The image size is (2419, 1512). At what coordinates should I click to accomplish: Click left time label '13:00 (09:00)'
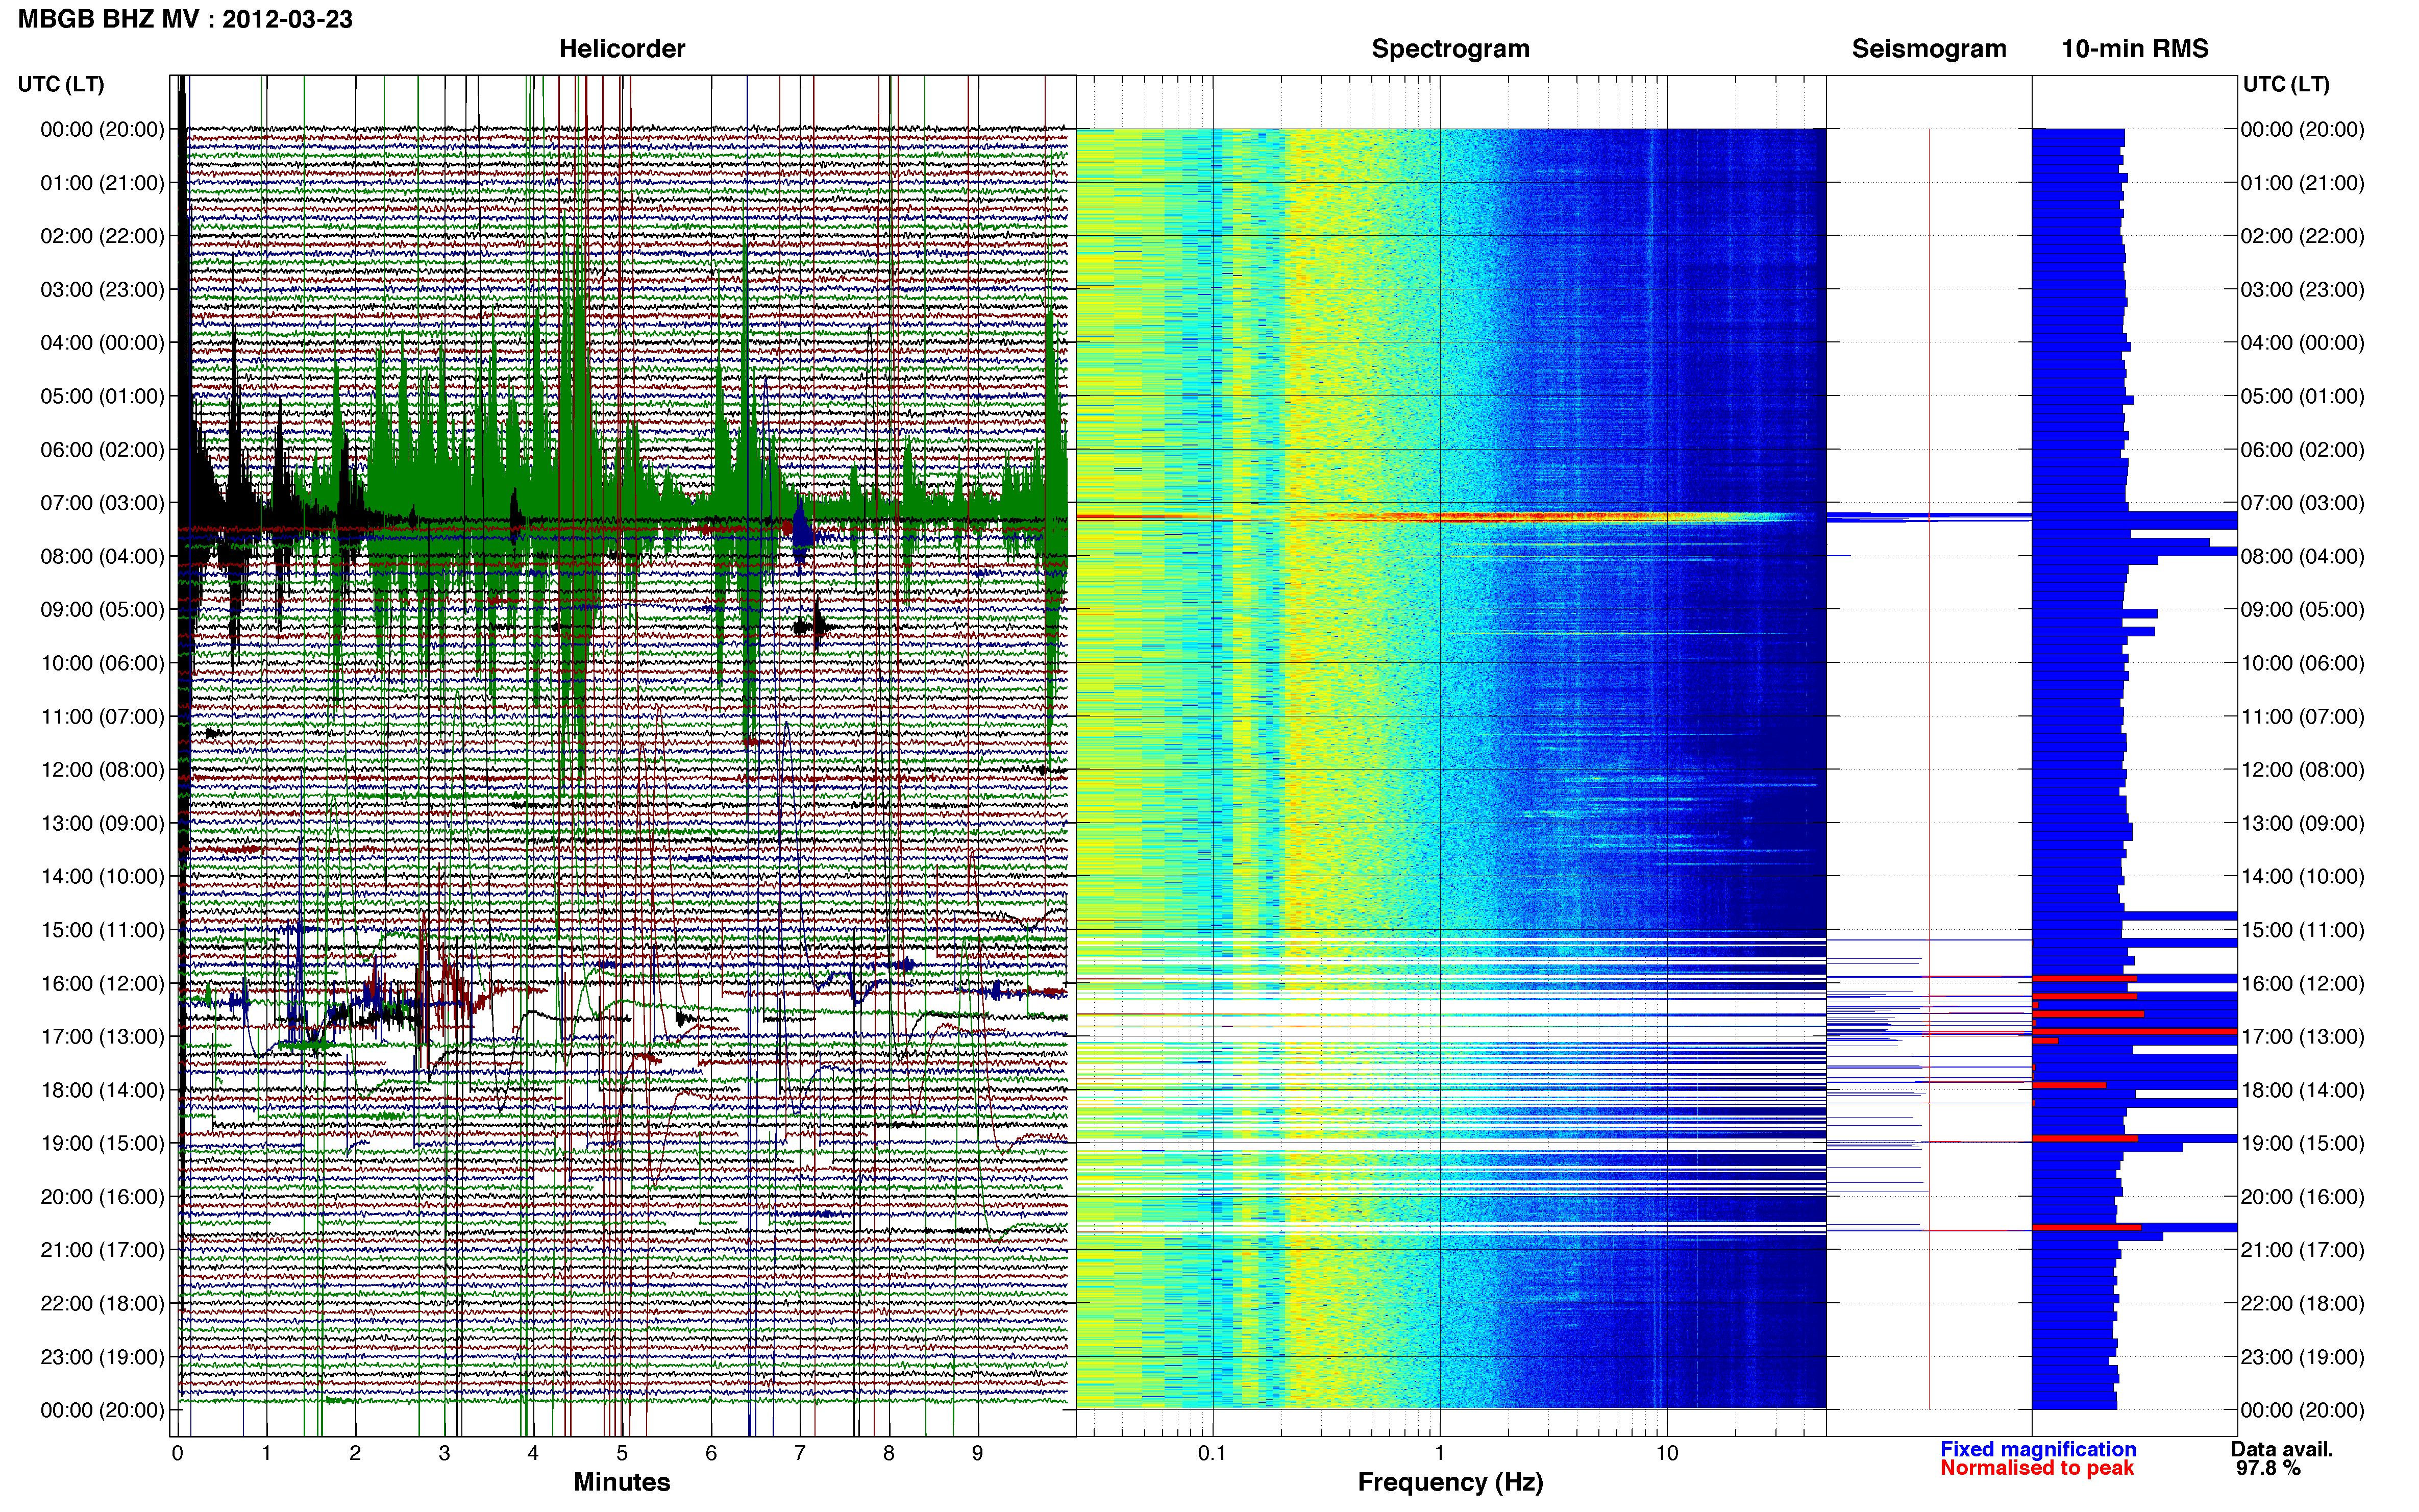tap(102, 823)
